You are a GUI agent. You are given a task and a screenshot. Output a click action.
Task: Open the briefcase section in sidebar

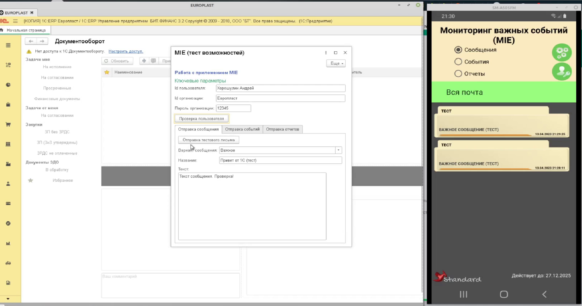[x=8, y=104]
